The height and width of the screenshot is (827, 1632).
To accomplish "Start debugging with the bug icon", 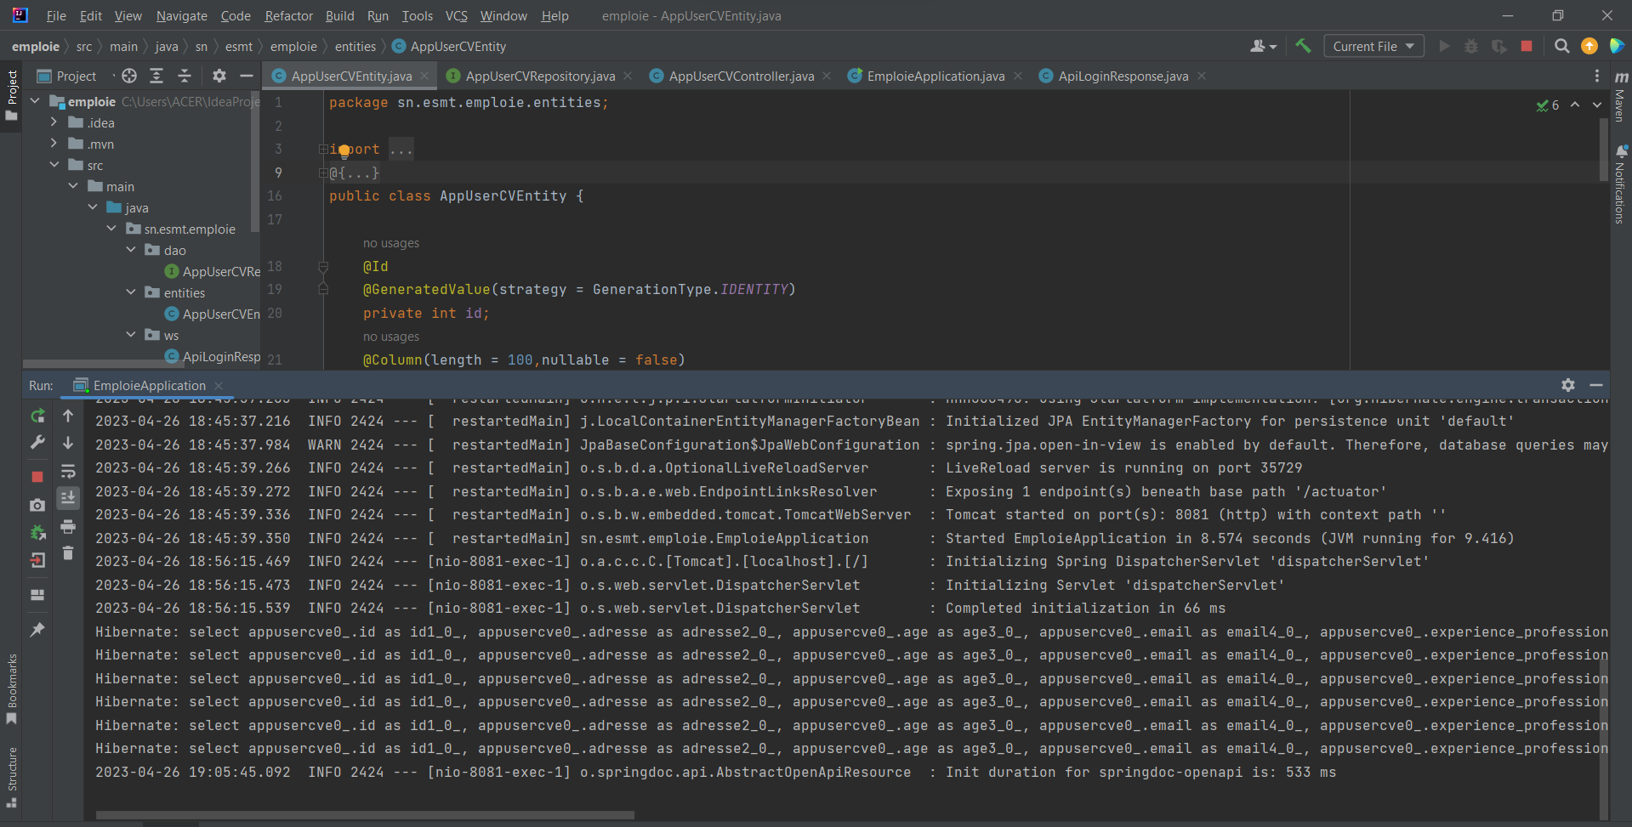I will (1471, 46).
